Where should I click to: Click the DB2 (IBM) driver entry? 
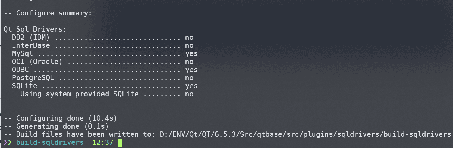[x=30, y=38]
